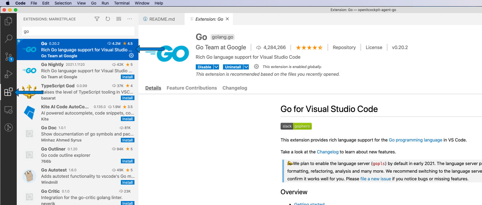This screenshot has height=205, width=482.
Task: Select the Go Doc extension entry
Action: [77, 134]
